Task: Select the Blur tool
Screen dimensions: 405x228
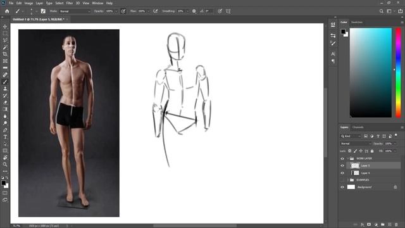Action: (5, 117)
